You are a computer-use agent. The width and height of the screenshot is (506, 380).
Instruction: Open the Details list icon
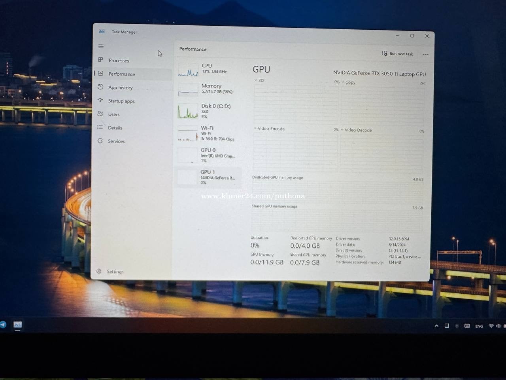(x=100, y=127)
